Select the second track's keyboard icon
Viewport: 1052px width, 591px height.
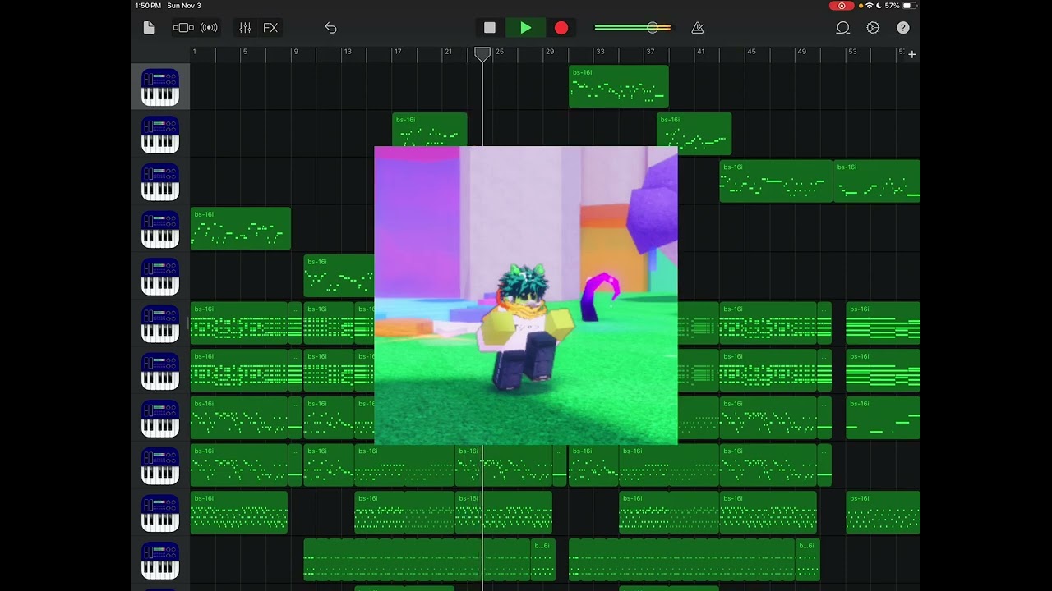pos(160,135)
